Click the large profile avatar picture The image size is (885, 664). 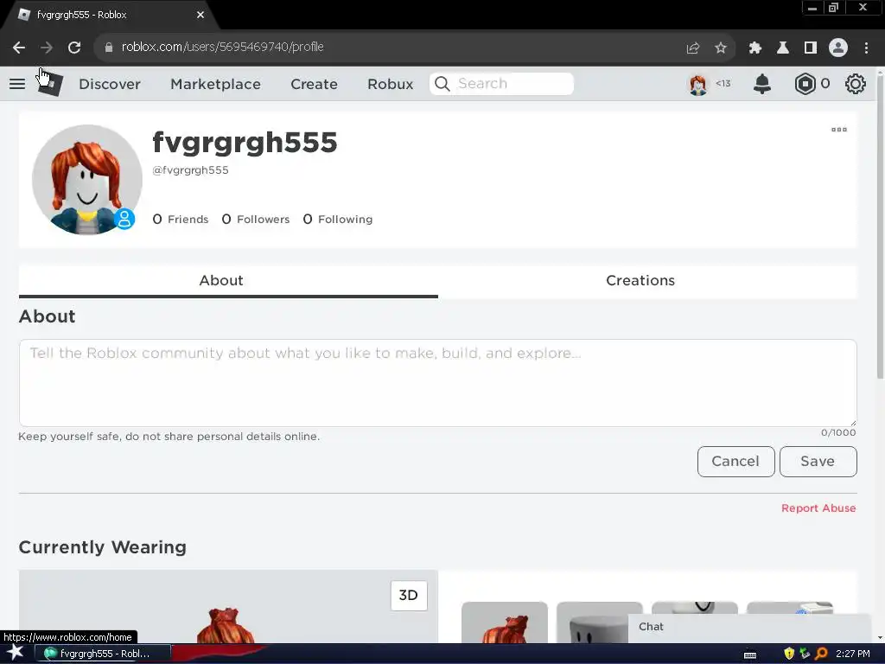click(87, 180)
